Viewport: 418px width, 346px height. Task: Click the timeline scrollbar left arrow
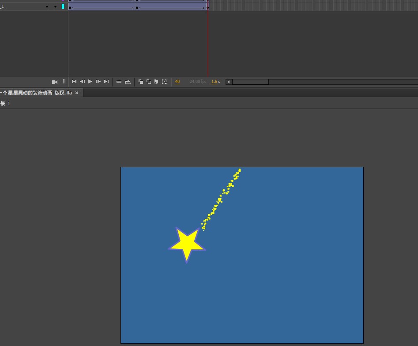point(228,82)
